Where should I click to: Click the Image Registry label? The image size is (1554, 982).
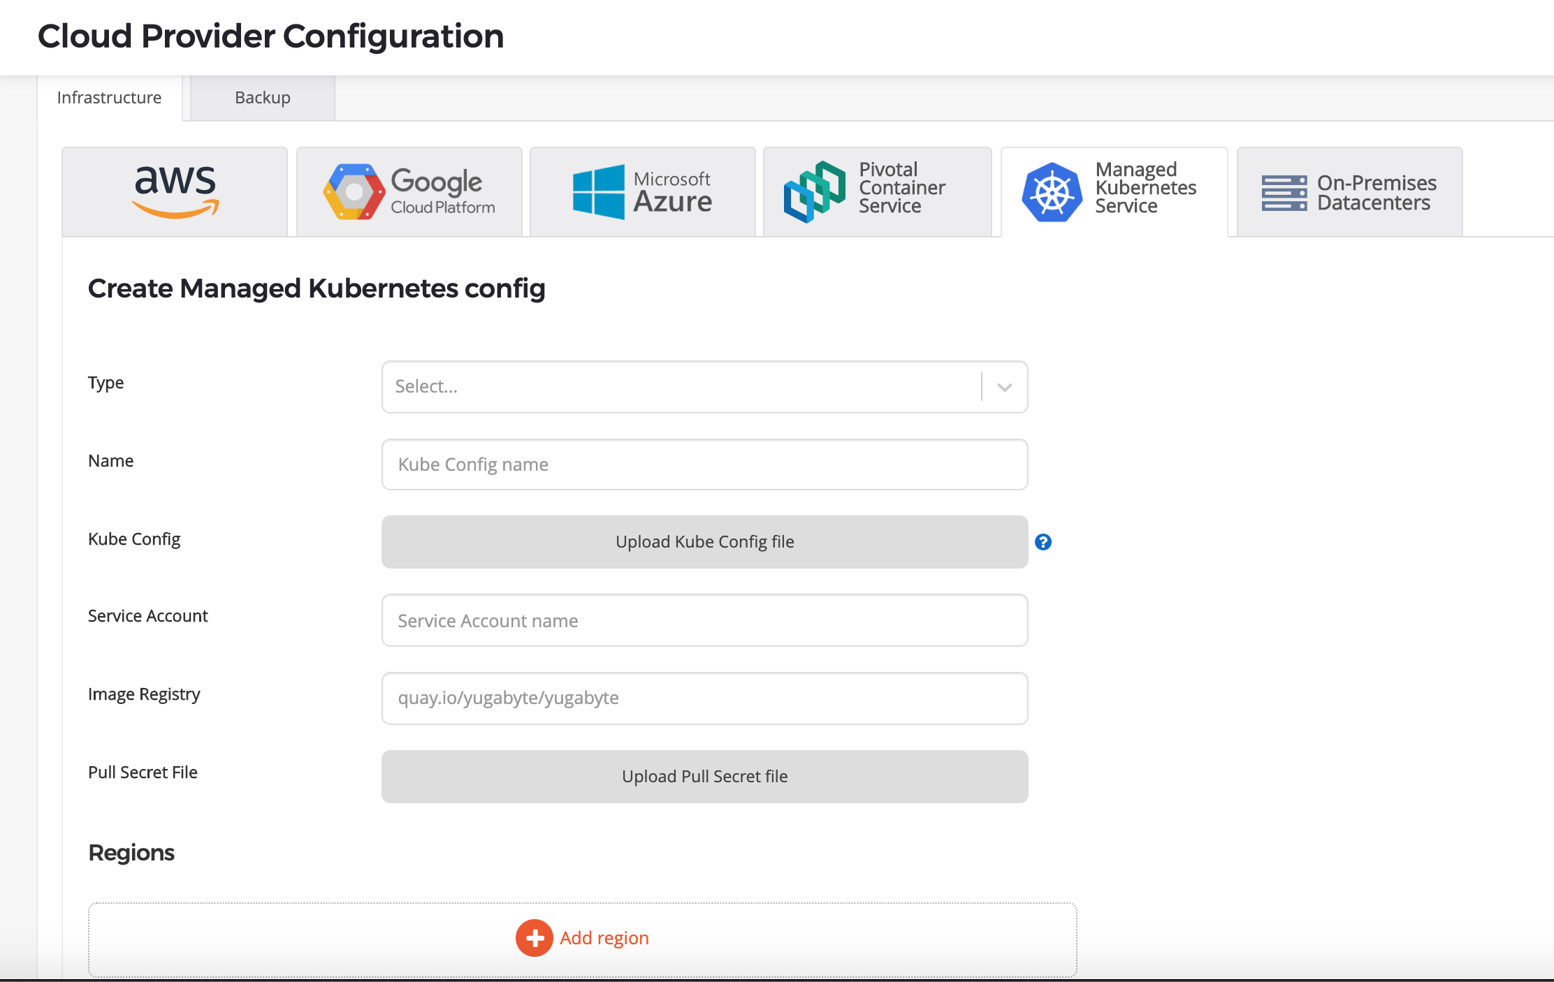(x=144, y=694)
